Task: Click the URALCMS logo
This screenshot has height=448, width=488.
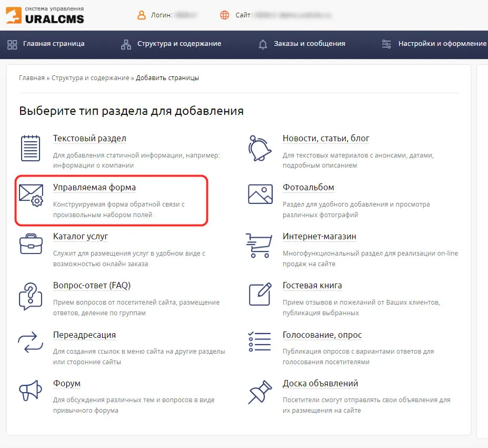Action: point(45,15)
